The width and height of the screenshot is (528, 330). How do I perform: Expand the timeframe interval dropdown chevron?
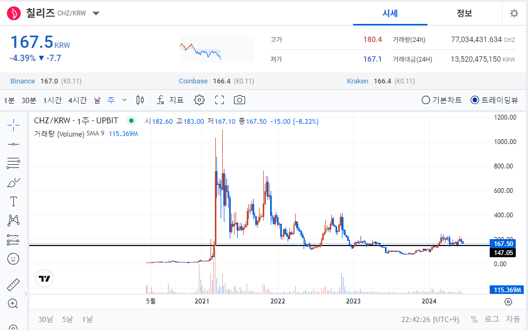click(x=124, y=100)
